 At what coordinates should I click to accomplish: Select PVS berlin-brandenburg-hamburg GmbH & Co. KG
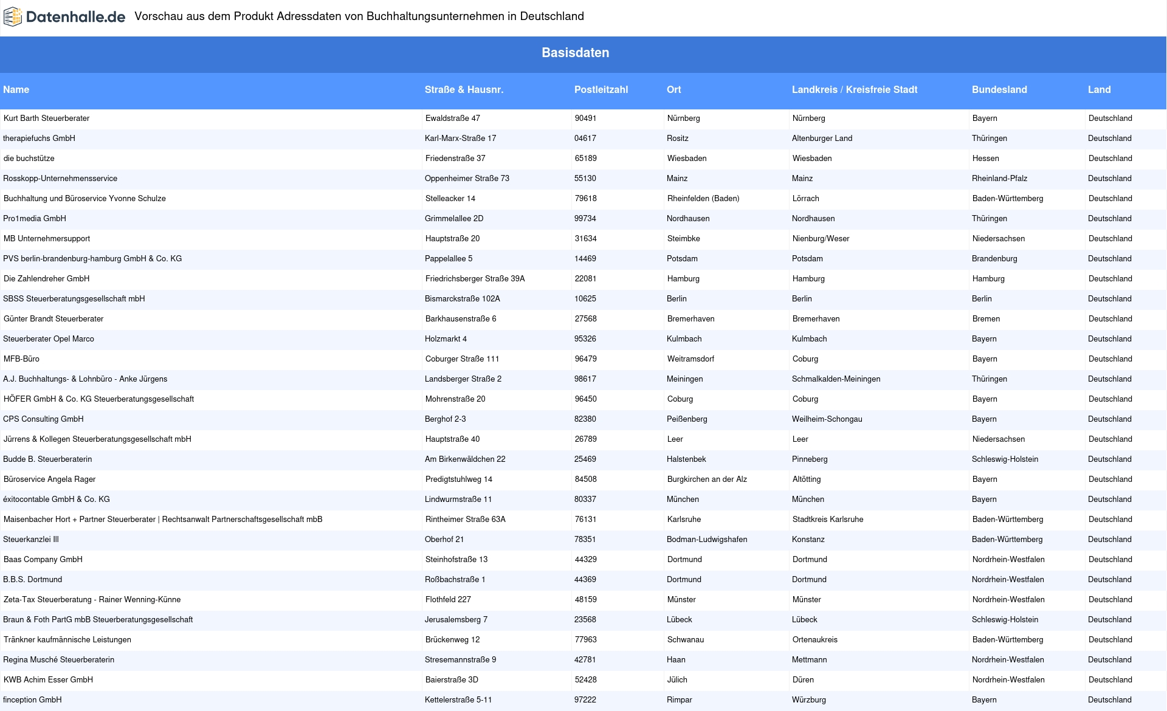pos(92,258)
